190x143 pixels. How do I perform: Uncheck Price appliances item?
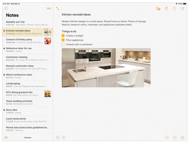click(63, 40)
